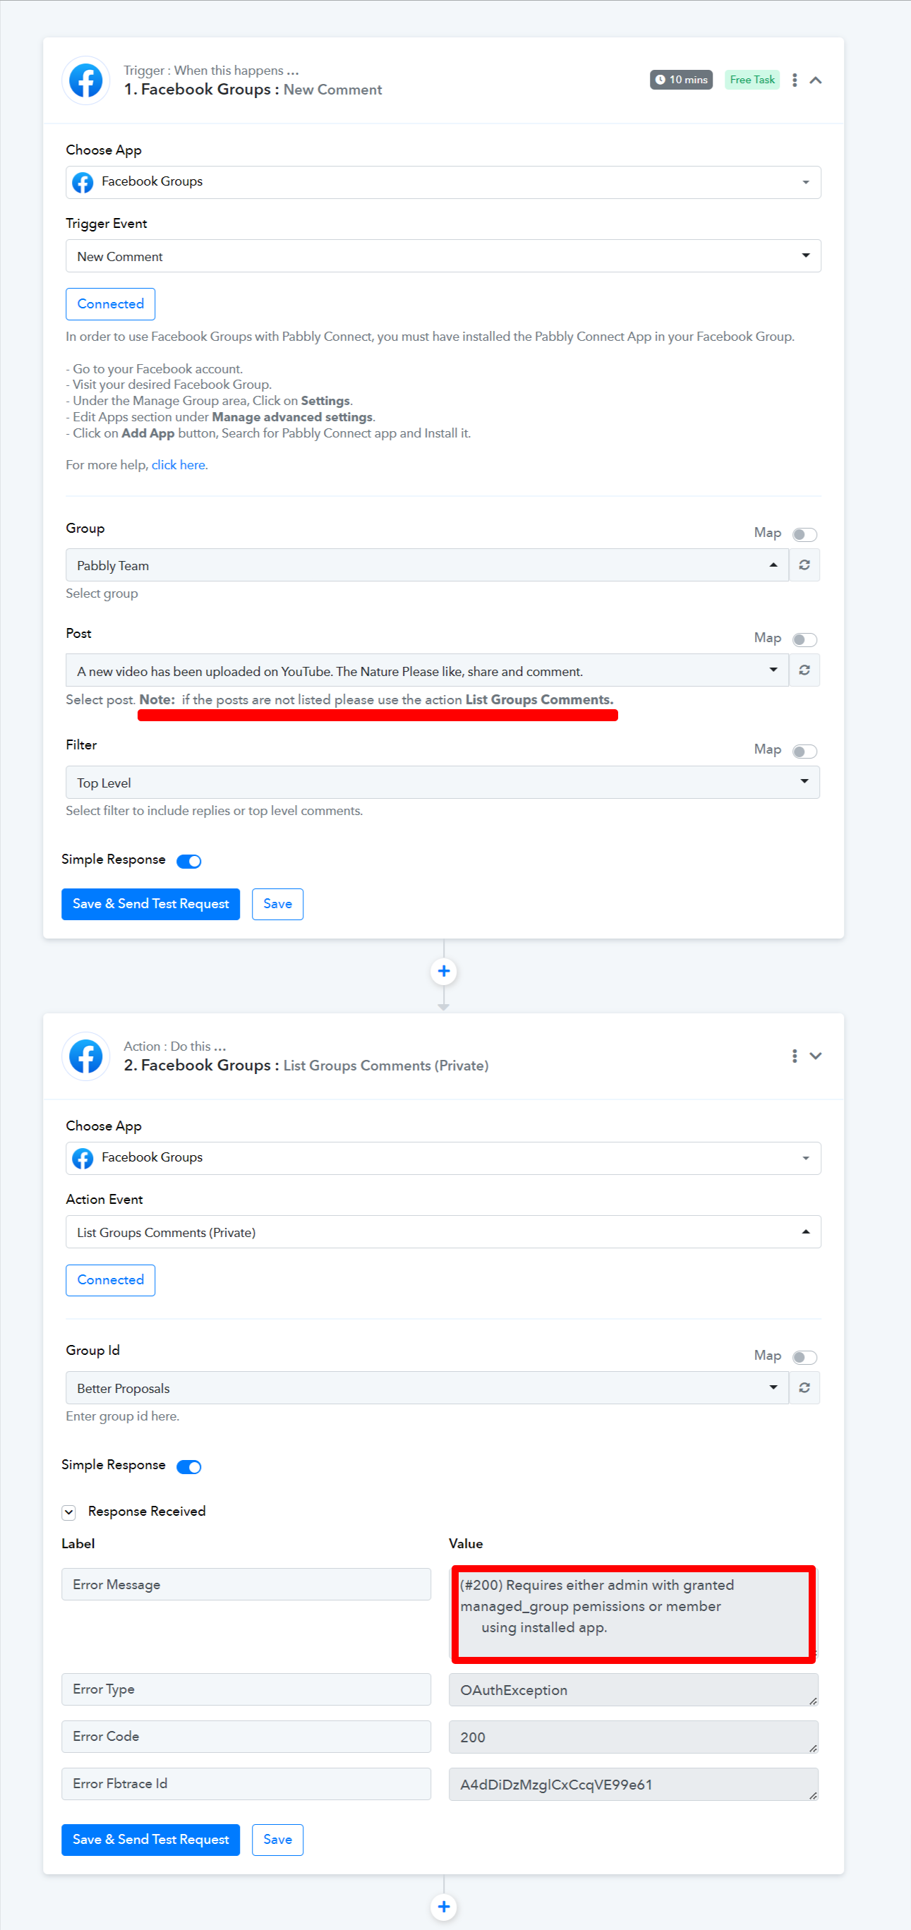This screenshot has width=911, height=1930.
Task: Click the 'Enter group id here.' hint text
Action: (x=123, y=1416)
